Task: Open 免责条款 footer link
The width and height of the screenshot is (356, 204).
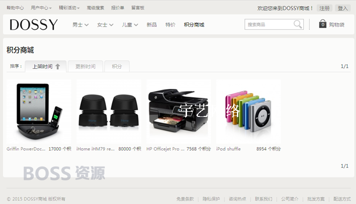Action: [185, 199]
